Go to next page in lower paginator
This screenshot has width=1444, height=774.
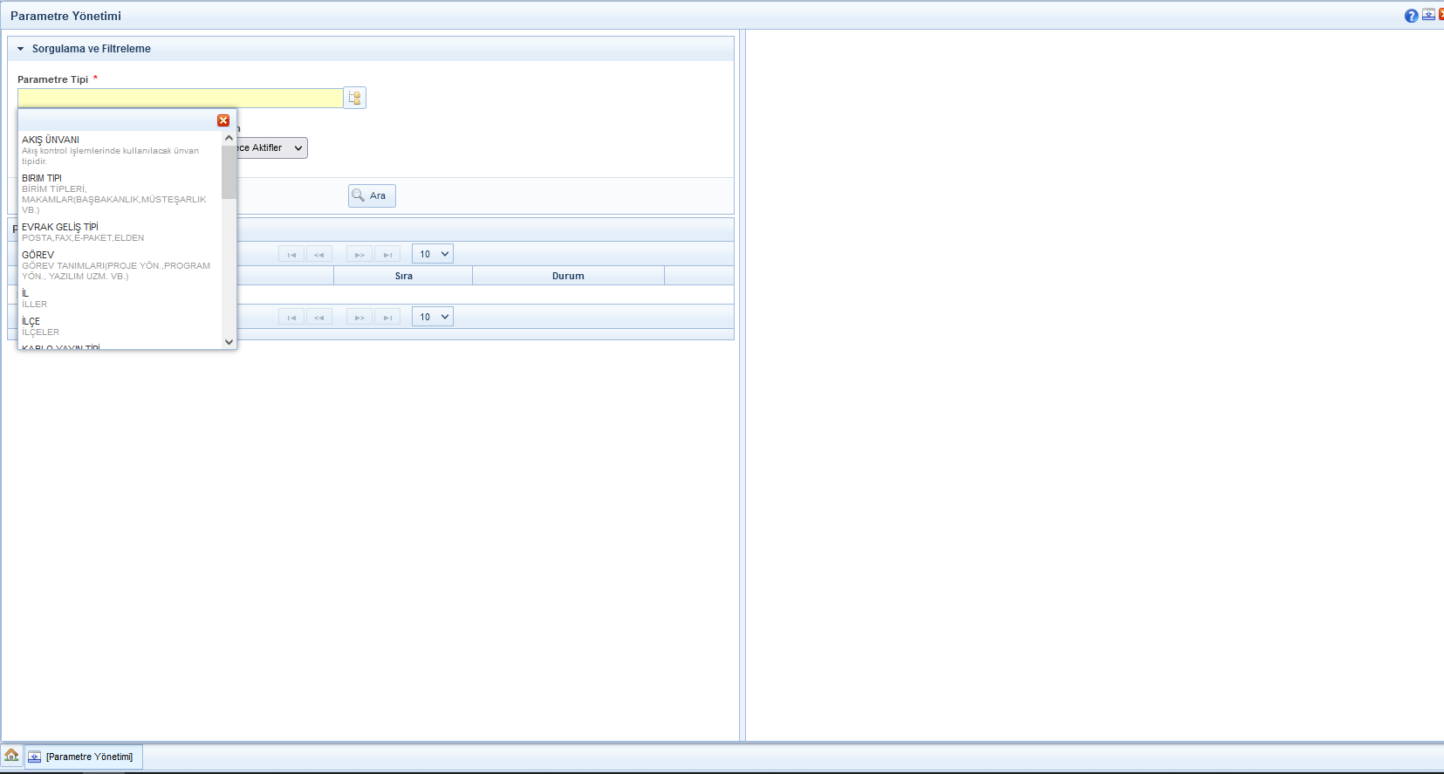coord(359,318)
